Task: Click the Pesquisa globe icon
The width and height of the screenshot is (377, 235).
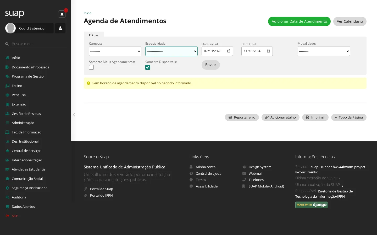Action: [7, 95]
